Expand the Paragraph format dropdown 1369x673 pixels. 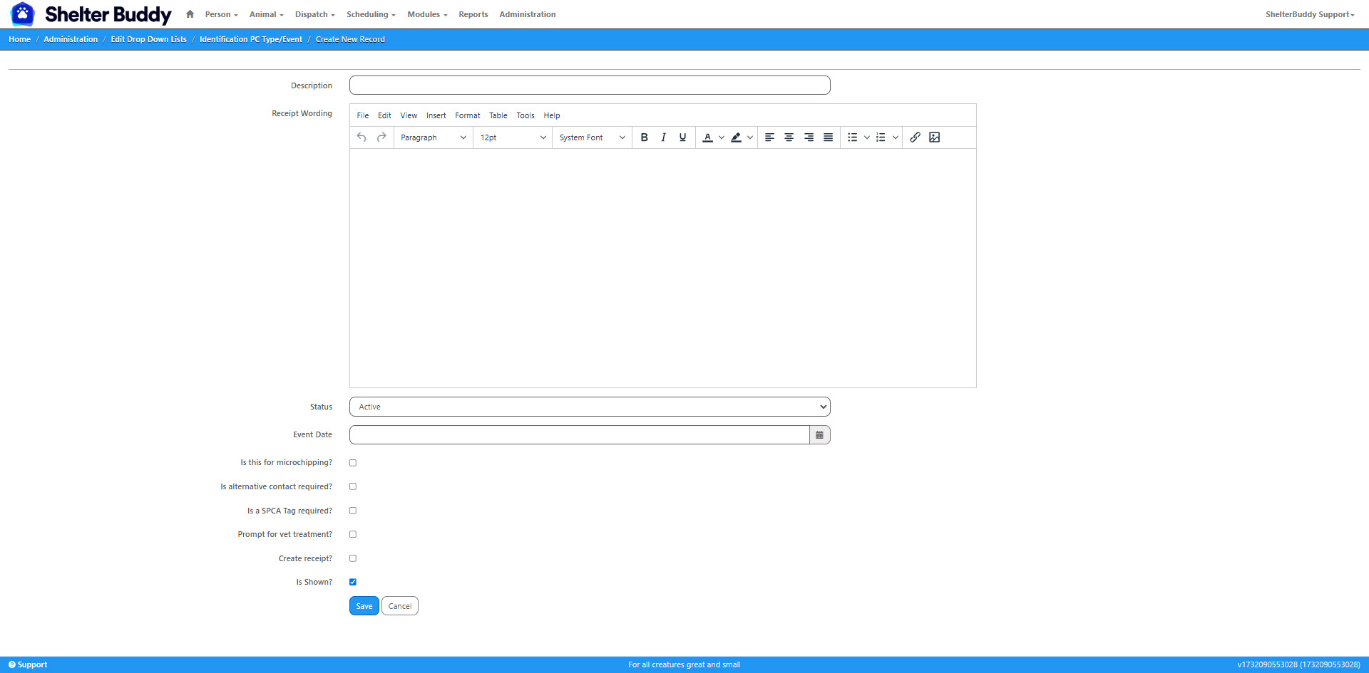coord(433,137)
